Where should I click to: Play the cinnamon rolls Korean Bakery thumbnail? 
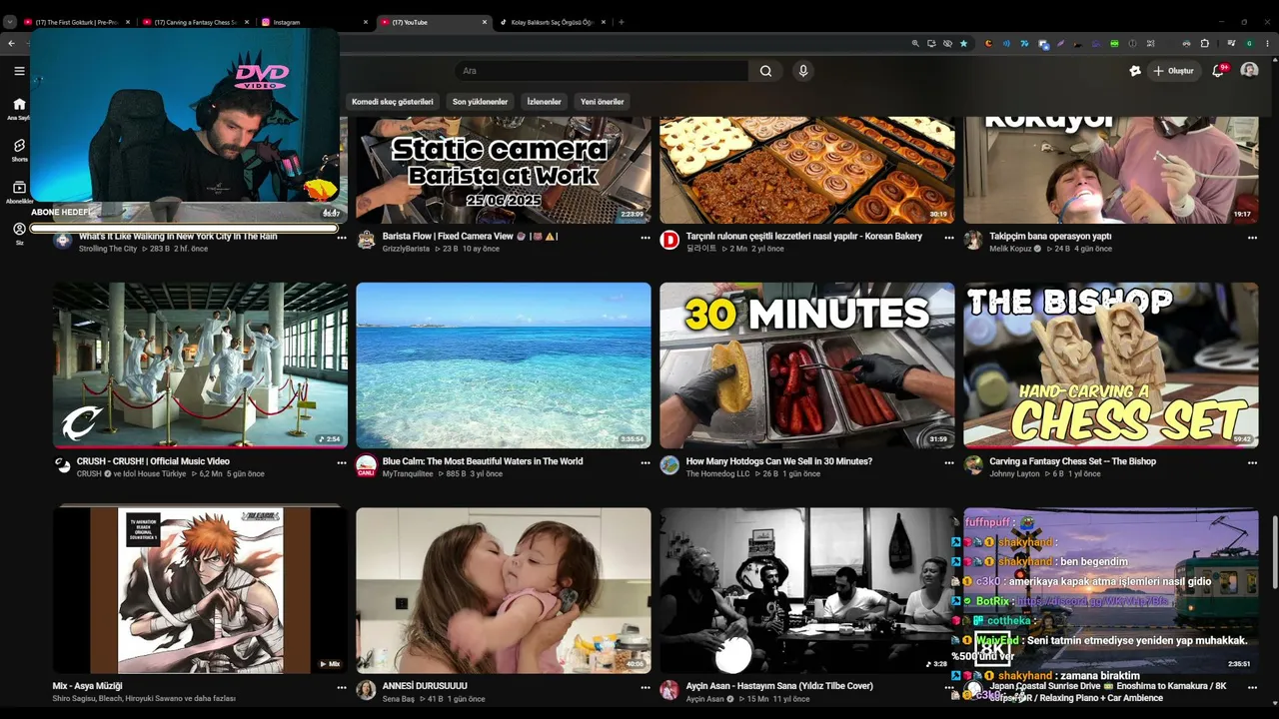click(x=807, y=170)
